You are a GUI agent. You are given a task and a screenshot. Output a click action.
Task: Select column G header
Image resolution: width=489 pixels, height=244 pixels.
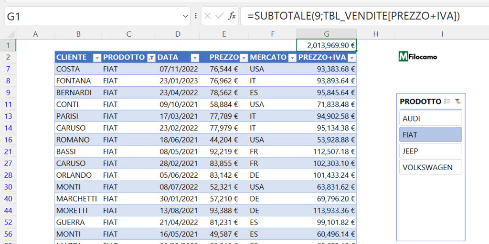coord(327,34)
